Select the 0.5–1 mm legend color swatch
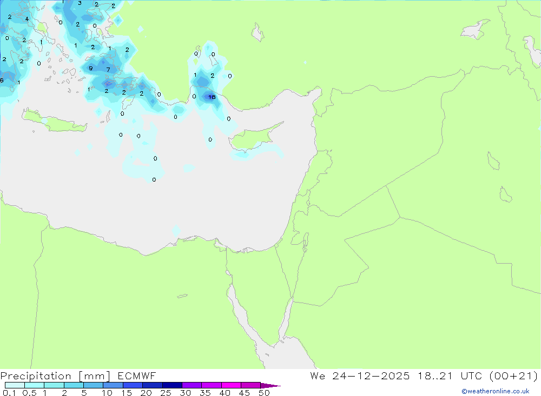Viewport: 541px width, 396px height. [34, 385]
